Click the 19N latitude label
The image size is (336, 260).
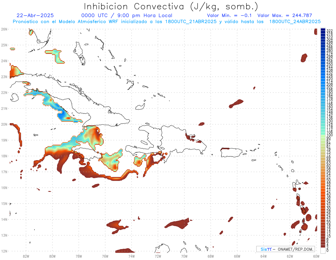(4, 140)
